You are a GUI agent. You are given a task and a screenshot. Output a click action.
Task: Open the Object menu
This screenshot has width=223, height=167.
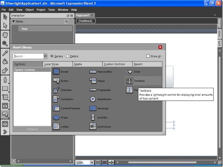tap(30, 10)
